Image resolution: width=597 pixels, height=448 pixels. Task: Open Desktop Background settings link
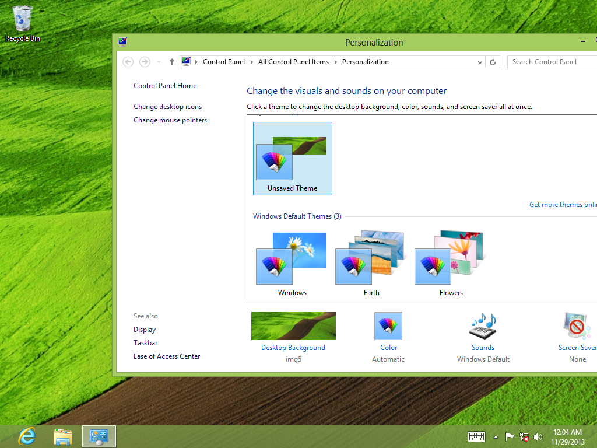293,348
